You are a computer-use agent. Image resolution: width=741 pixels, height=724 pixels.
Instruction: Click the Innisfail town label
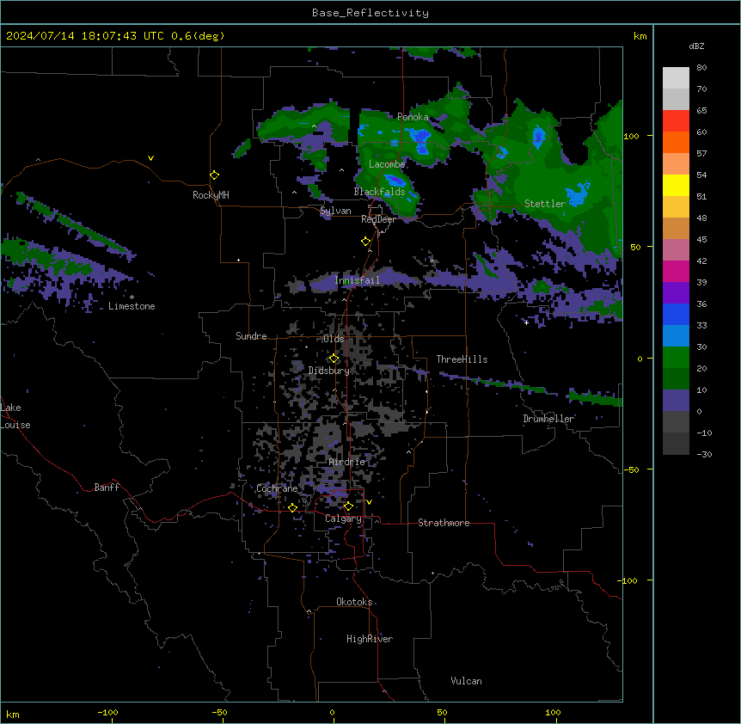pos(357,280)
